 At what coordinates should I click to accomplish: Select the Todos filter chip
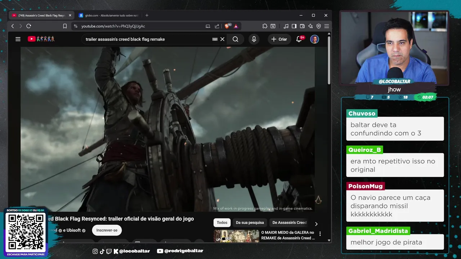coord(222,223)
